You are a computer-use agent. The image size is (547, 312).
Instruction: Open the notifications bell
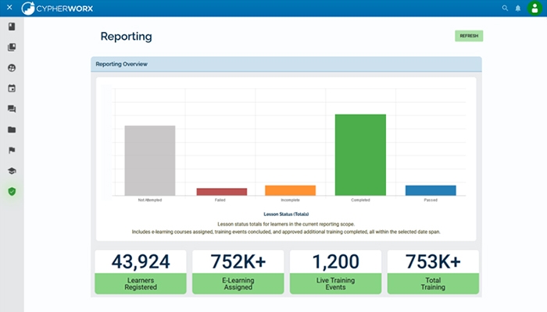coord(517,8)
